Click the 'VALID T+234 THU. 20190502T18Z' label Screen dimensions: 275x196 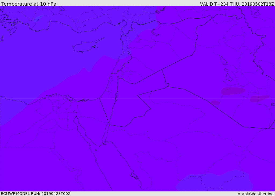click(237, 4)
